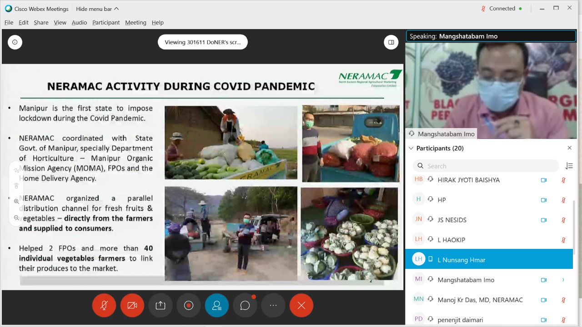The width and height of the screenshot is (582, 327).
Task: Click penenjit daimari's video camera icon
Action: click(x=543, y=320)
